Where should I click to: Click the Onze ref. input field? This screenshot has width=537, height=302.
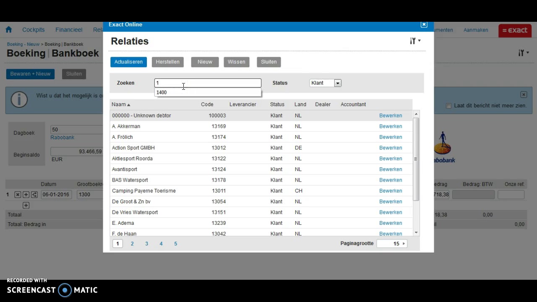[x=511, y=195]
